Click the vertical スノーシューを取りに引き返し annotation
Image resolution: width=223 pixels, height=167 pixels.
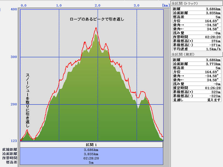(x=28, y=100)
